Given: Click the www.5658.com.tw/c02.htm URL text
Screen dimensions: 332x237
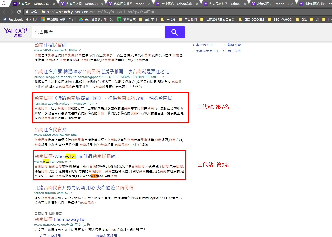Looking at the screenshot, I should (56, 135).
